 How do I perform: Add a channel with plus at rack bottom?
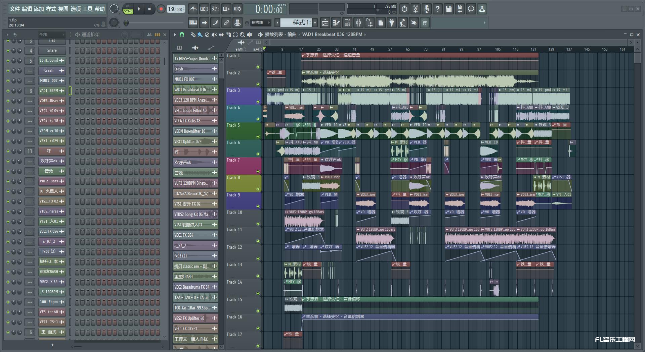click(52, 345)
